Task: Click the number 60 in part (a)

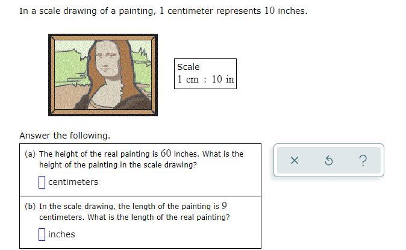Action: point(166,154)
